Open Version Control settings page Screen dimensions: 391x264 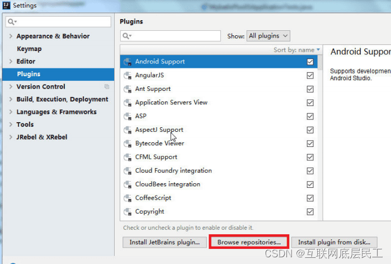(x=41, y=87)
